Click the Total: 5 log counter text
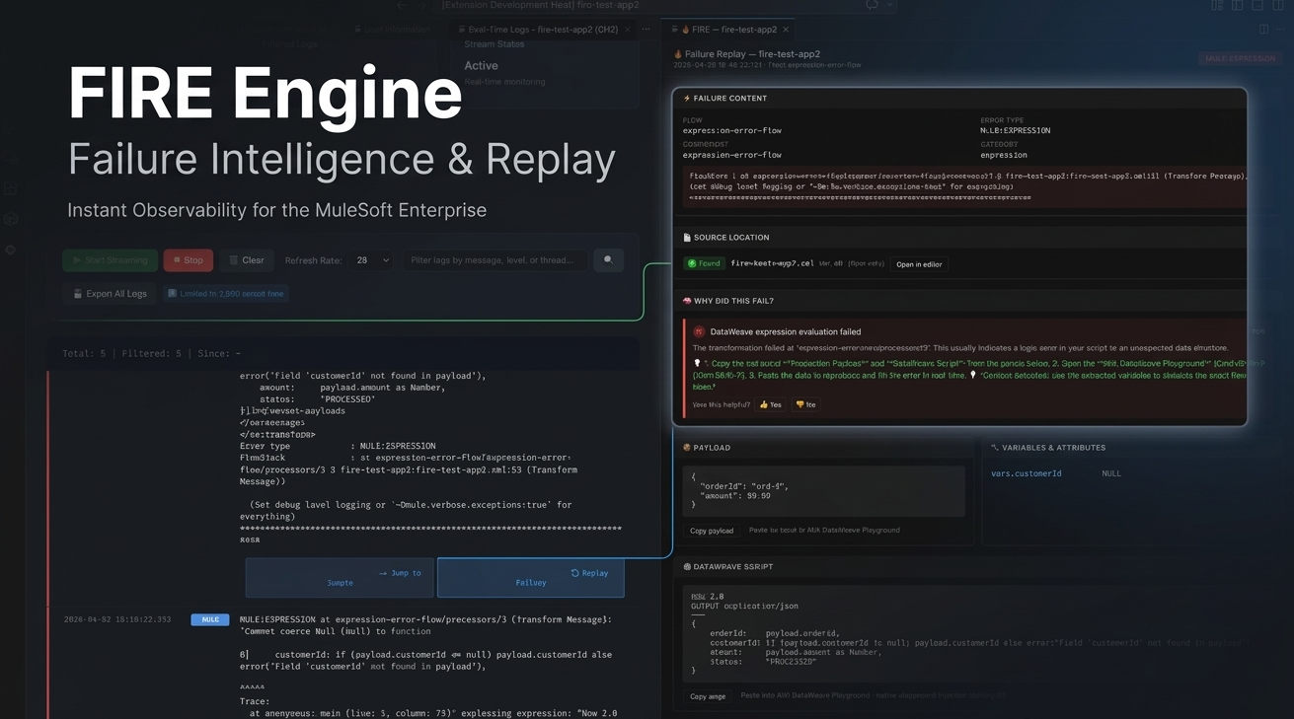 (x=83, y=353)
